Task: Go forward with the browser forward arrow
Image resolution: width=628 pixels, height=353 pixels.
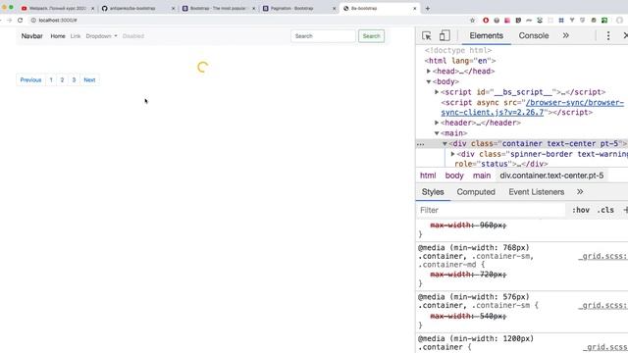Action: (x=9, y=20)
